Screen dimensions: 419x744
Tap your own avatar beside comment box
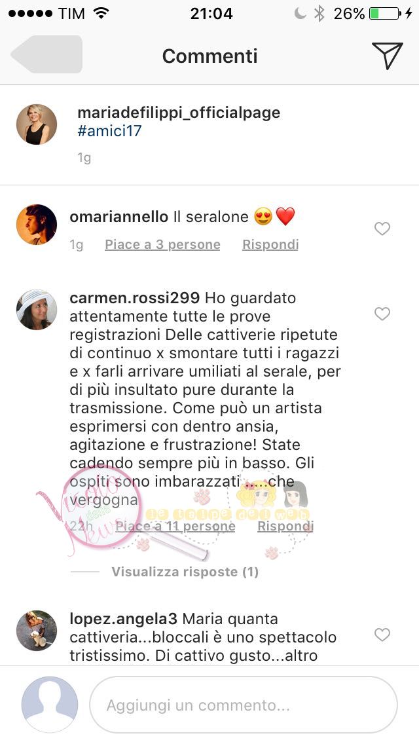pos(50,705)
